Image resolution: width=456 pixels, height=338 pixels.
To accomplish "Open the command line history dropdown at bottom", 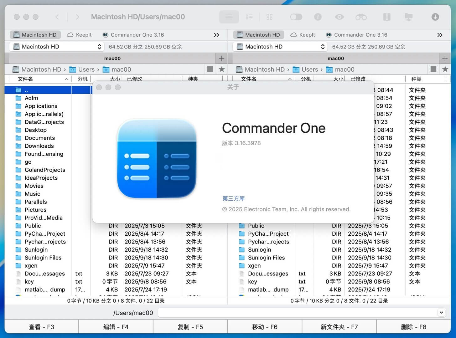I will coord(441,312).
